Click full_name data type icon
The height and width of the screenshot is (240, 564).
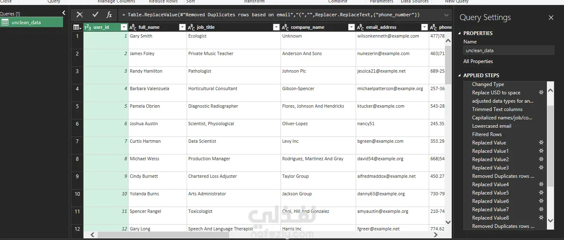[x=133, y=27]
